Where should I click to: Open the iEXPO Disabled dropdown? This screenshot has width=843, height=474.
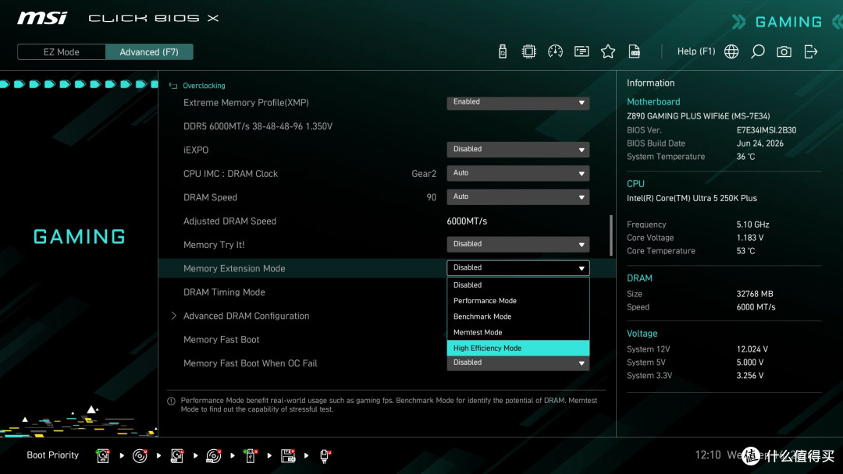click(518, 149)
